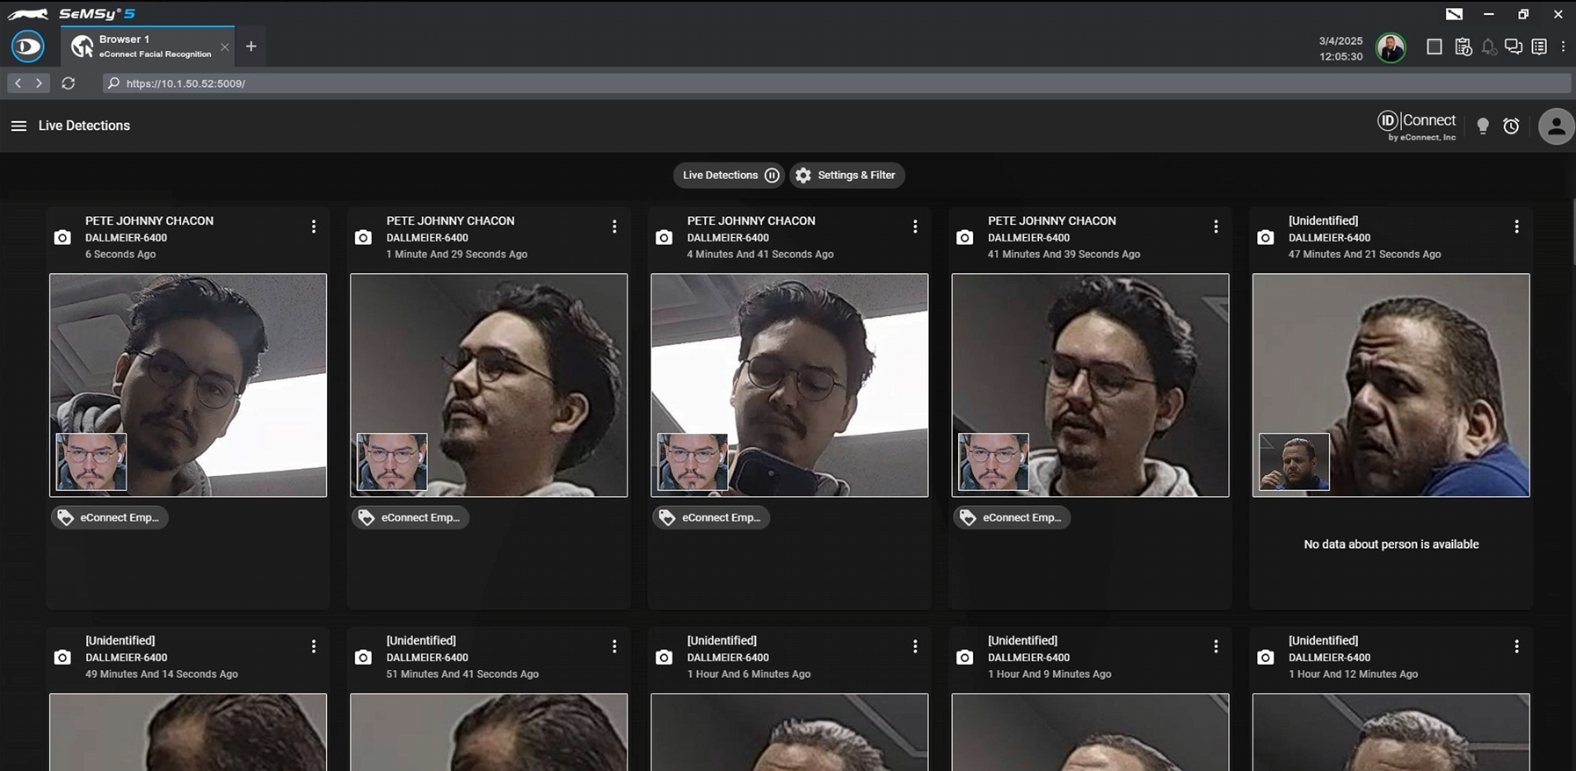Open Settings & Filter

(x=846, y=176)
